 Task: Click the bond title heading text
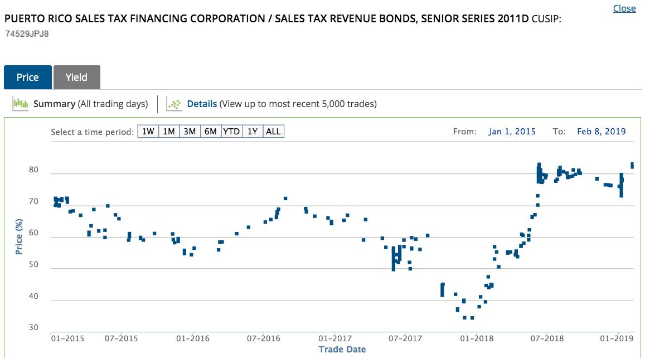266,19
